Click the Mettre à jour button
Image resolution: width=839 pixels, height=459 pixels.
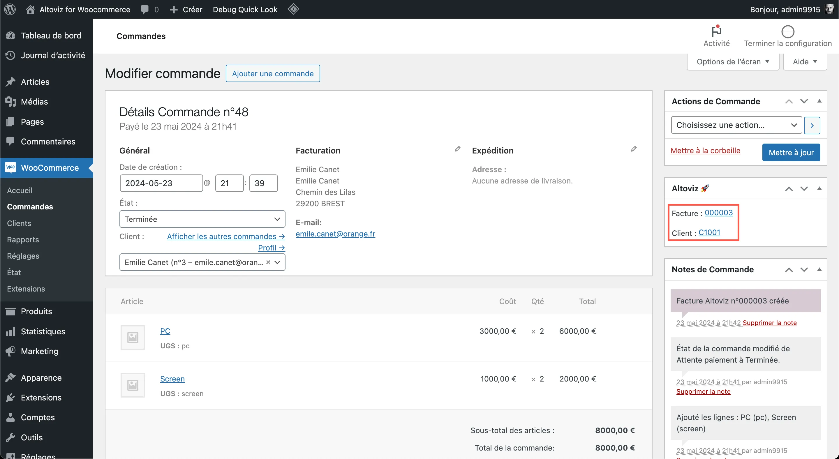tap(791, 152)
